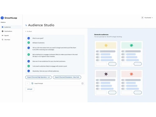Click bot avatar beside 'Absolutely. Here are your refined audiences'
Image resolution: width=156 pixels, height=117 pixels.
[x=29, y=71]
